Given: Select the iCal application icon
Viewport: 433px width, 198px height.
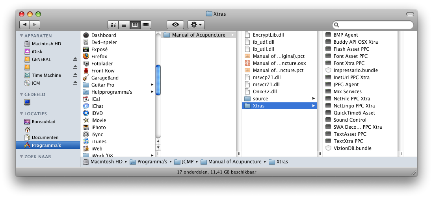Looking at the screenshot, I should click(x=86, y=99).
